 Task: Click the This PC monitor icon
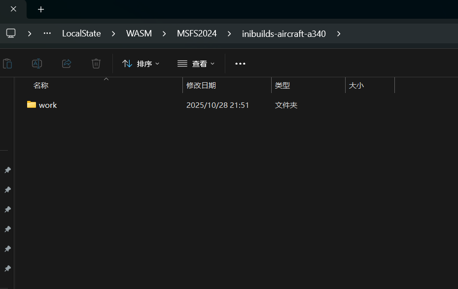click(11, 33)
